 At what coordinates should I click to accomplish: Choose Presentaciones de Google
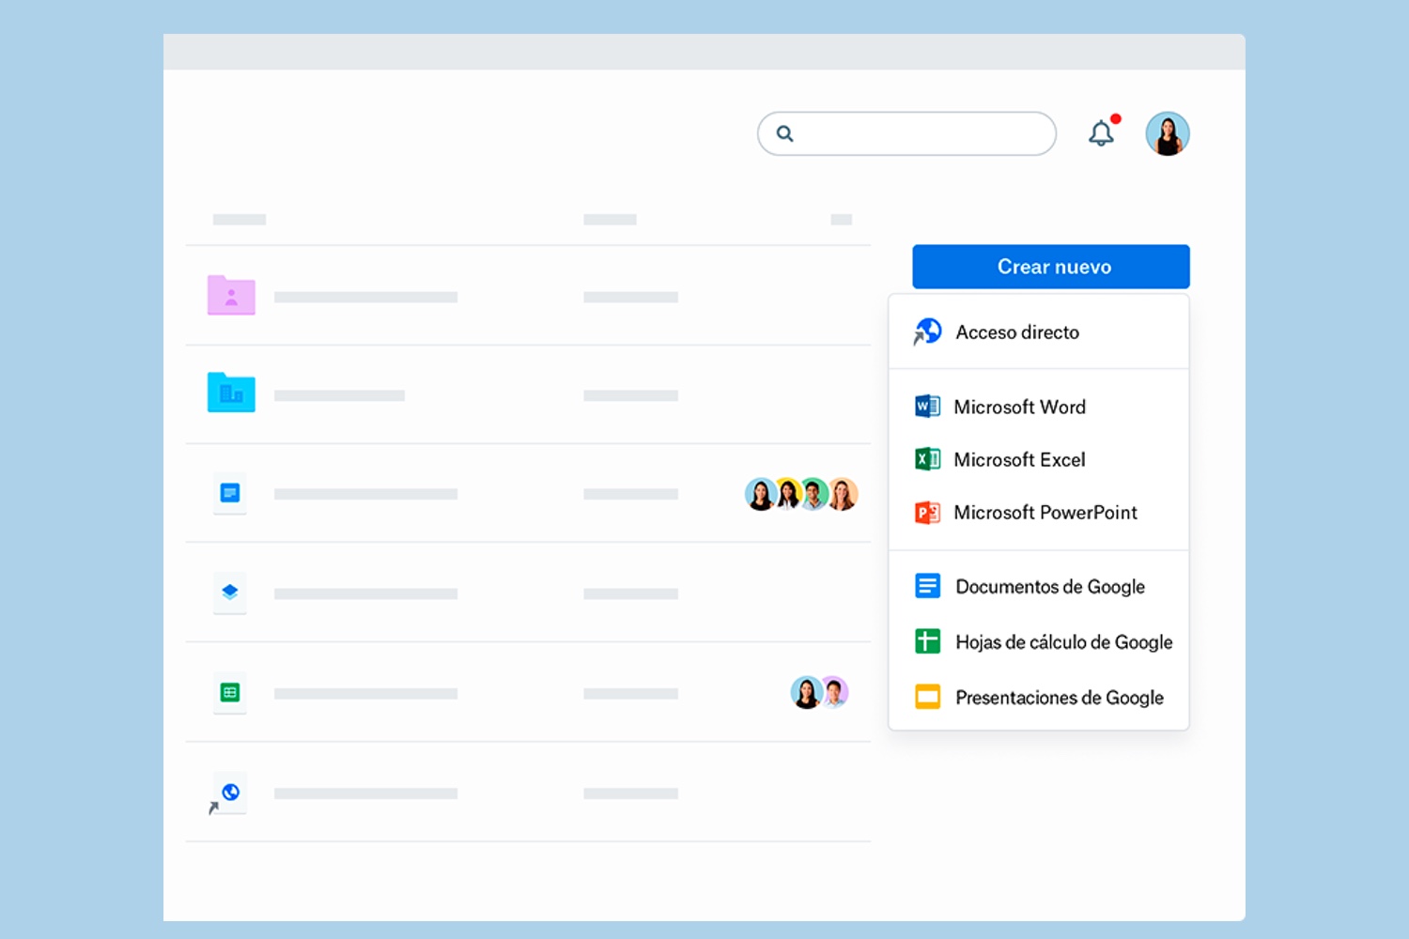(x=1039, y=697)
